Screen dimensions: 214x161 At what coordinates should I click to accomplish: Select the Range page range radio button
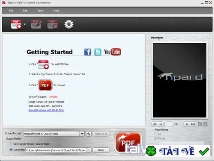click(156, 138)
